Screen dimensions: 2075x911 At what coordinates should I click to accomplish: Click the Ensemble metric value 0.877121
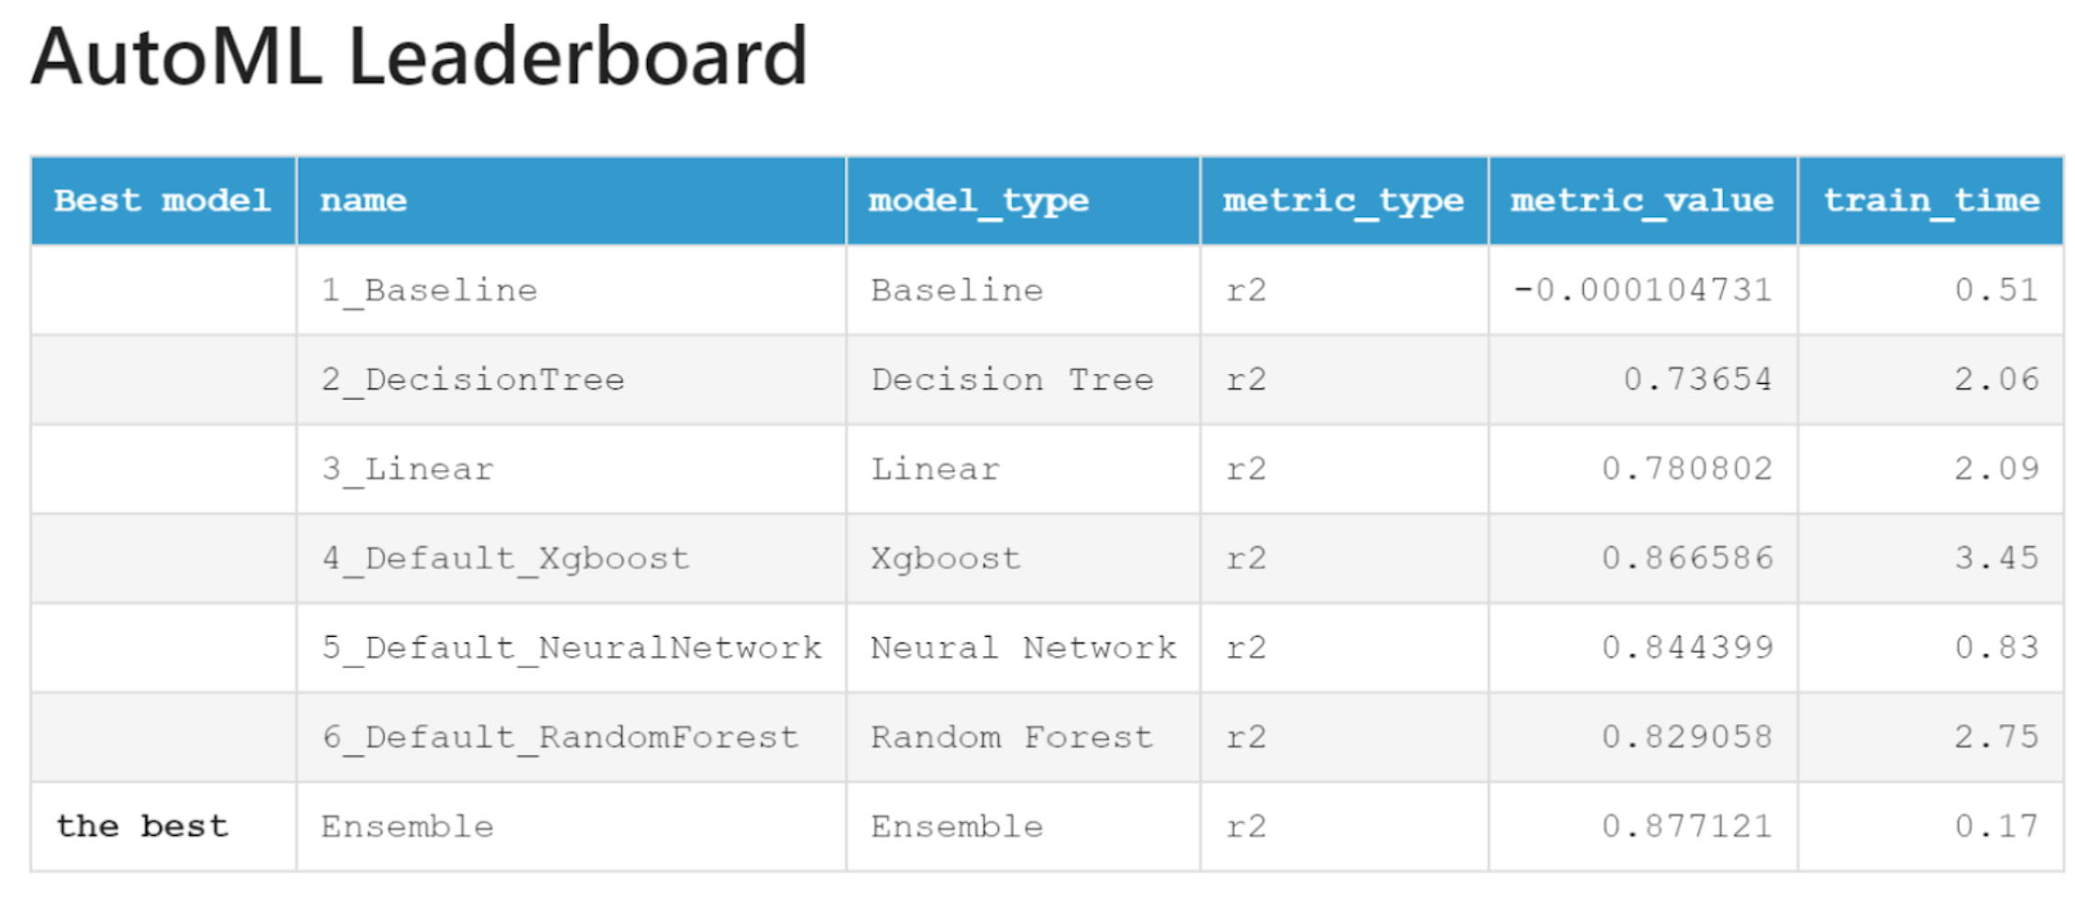(x=1687, y=827)
